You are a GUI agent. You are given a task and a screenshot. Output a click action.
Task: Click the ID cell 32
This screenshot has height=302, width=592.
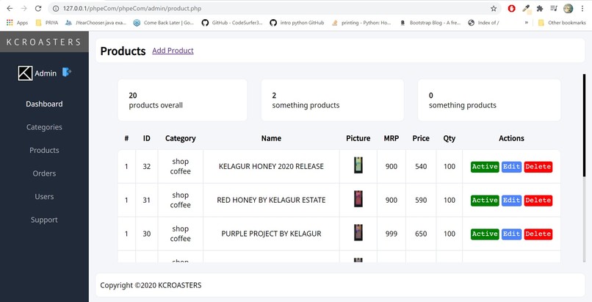(x=146, y=167)
